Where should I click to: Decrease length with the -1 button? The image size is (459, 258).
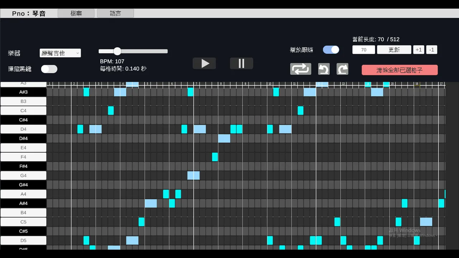point(432,50)
